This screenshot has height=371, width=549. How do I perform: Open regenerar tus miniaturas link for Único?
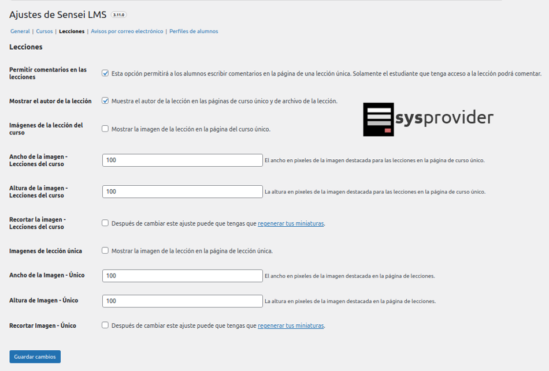[x=291, y=326]
